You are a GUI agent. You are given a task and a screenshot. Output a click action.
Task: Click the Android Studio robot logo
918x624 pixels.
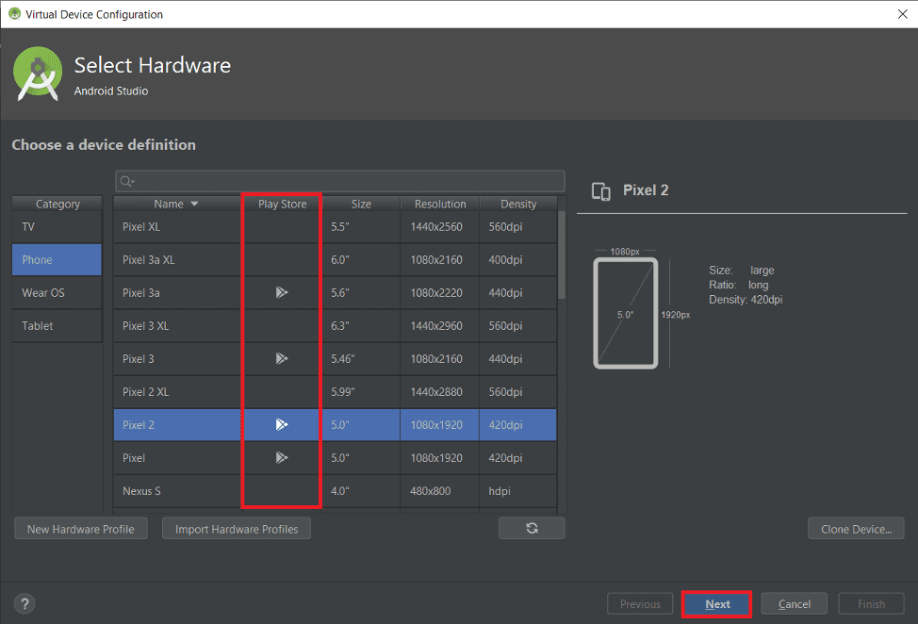[37, 72]
